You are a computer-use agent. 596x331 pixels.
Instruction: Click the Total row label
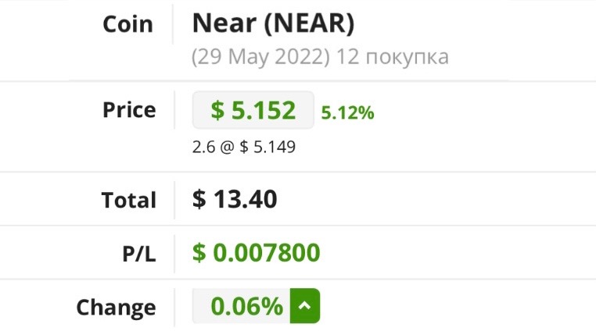(129, 200)
